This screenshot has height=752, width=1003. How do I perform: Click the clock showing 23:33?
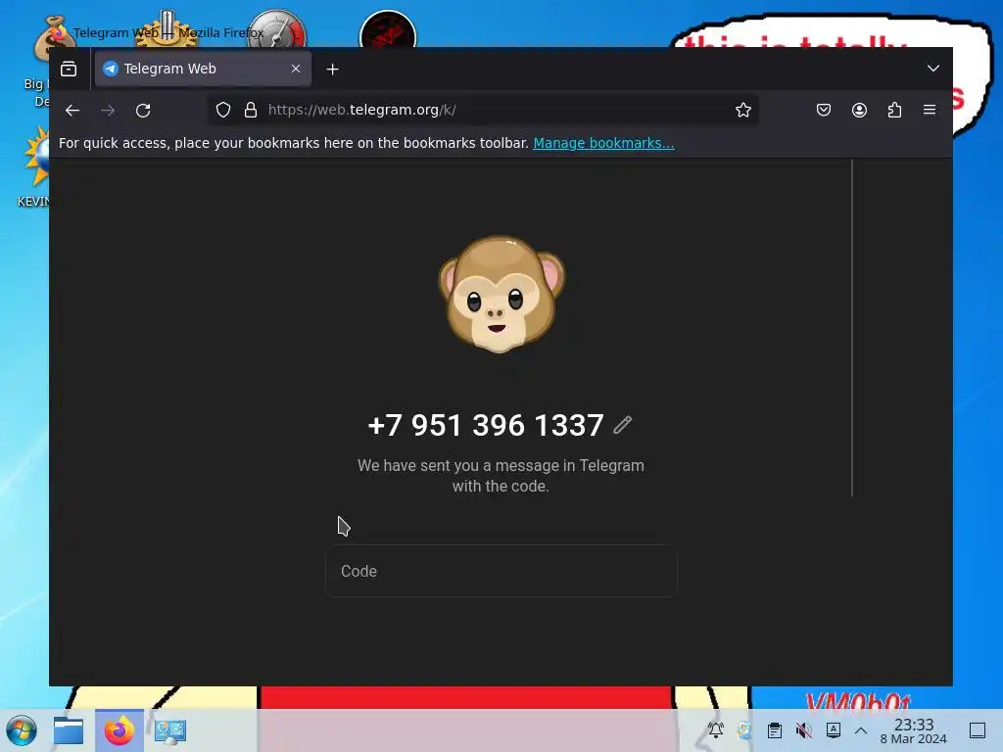click(914, 730)
